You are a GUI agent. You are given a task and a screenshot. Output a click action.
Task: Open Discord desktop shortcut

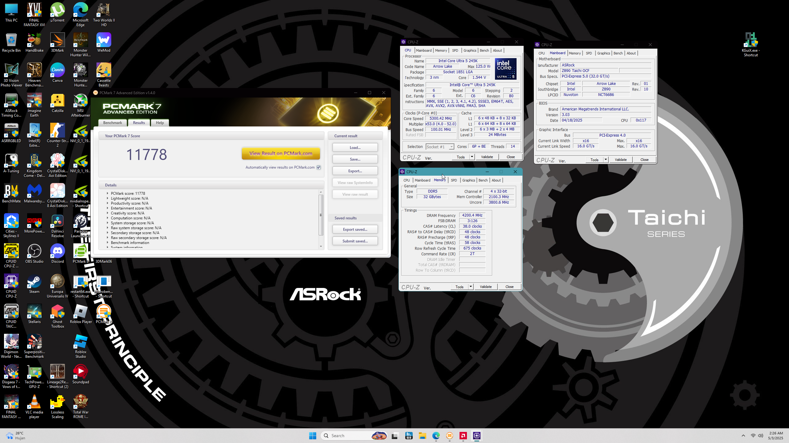(57, 253)
